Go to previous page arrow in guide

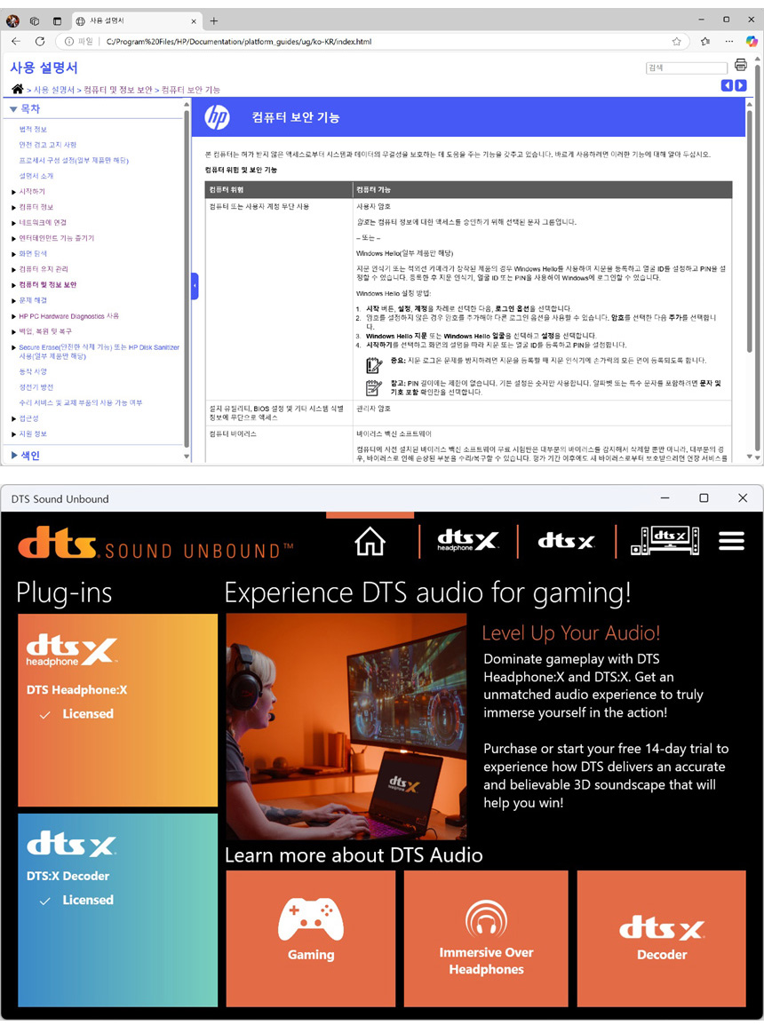tap(727, 85)
